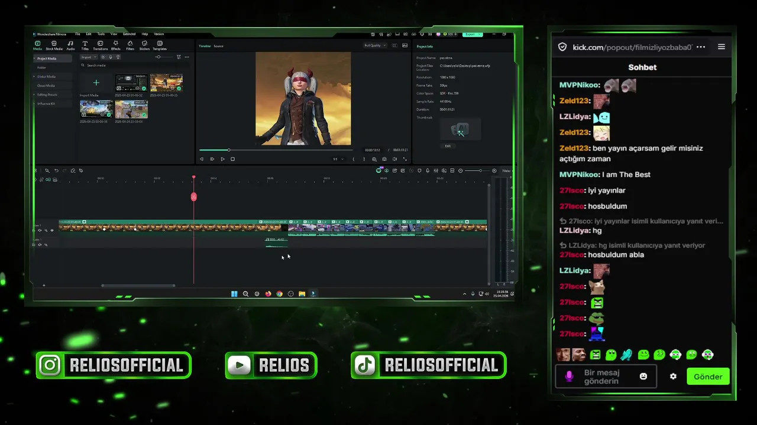Viewport: 757px width, 425px height.
Task: Open the Full Quality dropdown
Action: point(375,45)
